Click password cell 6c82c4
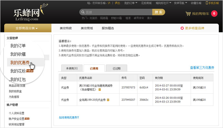Image resolution: width=223 pixels, height=128 pixels. click(144, 87)
